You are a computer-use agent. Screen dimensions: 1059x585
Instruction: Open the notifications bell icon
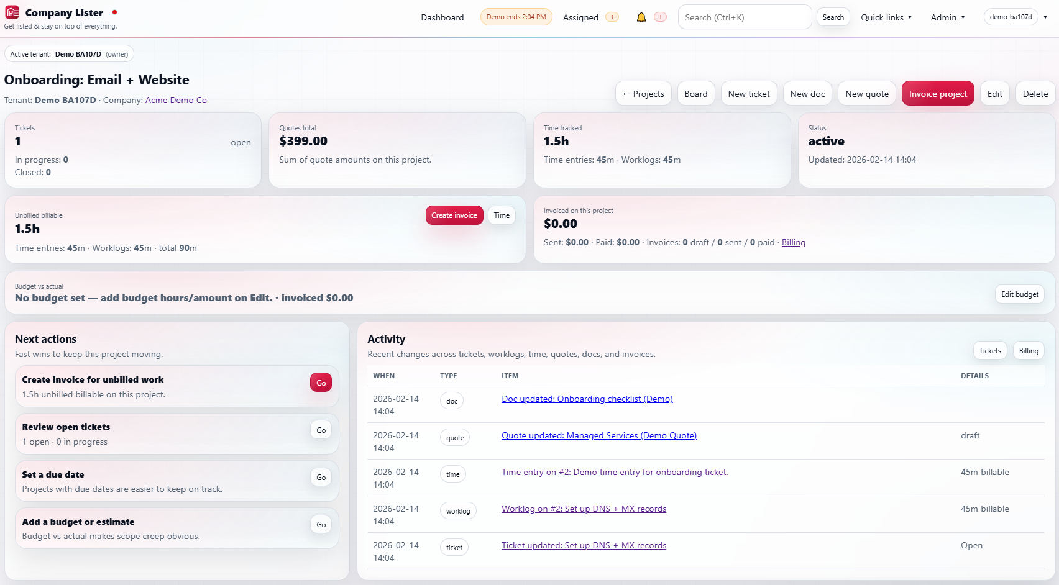click(x=641, y=17)
